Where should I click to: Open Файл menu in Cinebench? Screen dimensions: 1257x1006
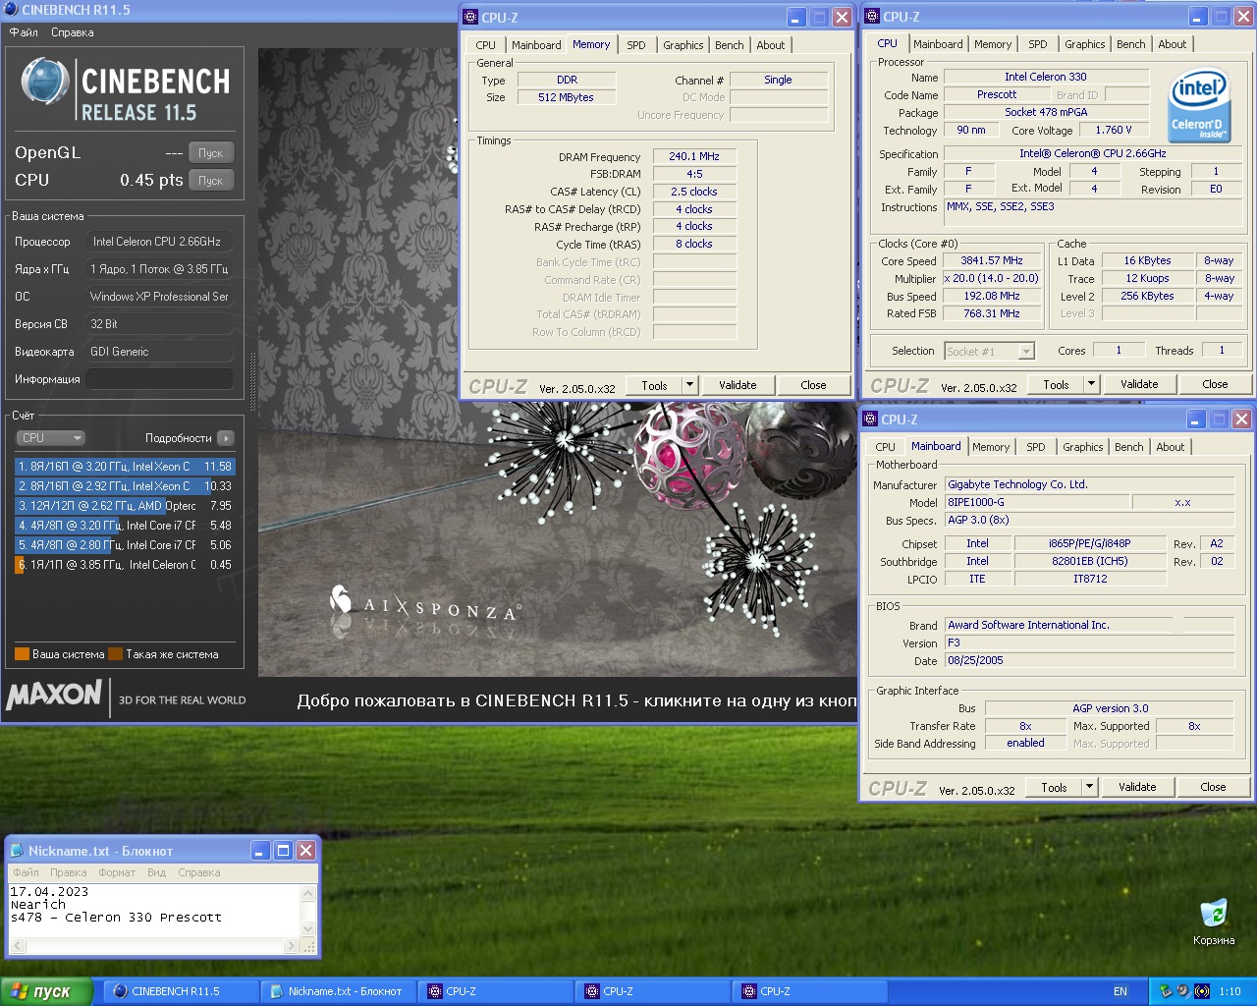(24, 32)
